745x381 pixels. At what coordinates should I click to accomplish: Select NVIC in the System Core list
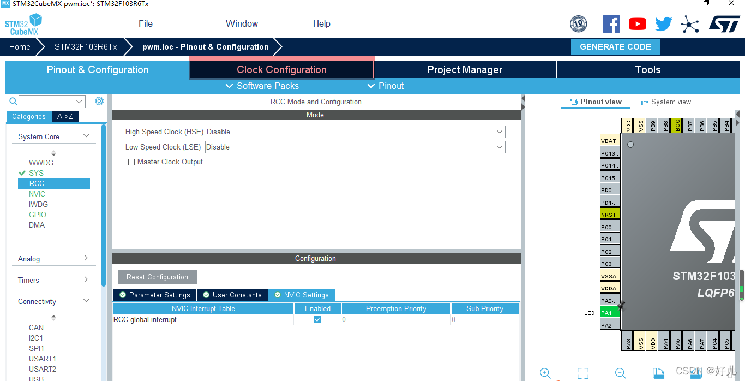pyautogui.click(x=37, y=194)
